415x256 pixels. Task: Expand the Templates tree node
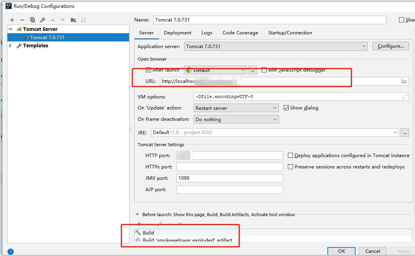(10, 45)
